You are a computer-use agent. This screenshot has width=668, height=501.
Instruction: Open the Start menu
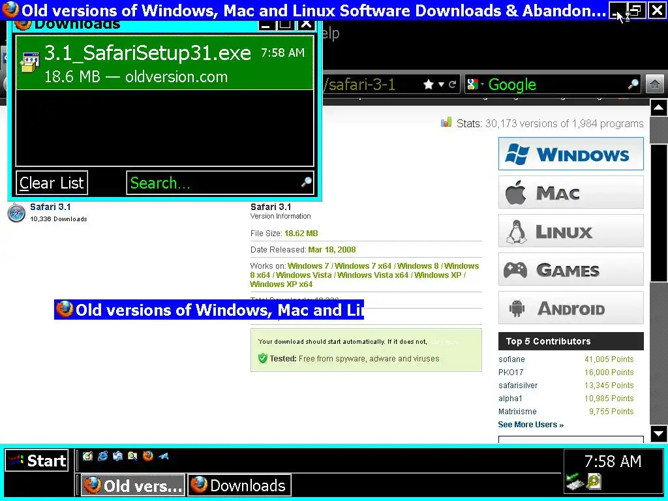[x=37, y=461]
